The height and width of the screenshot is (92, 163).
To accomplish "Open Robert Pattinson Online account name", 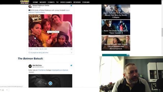I will [x=41, y=6].
